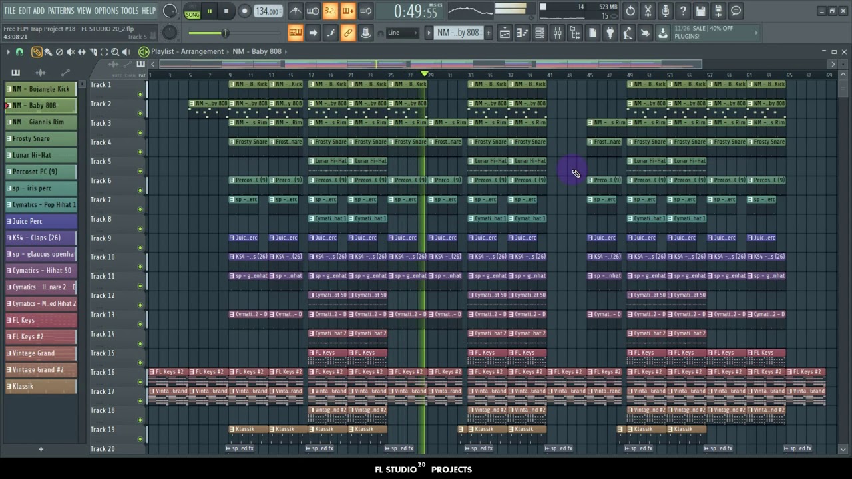Choose the Select marquee tool in playlist

(x=104, y=52)
